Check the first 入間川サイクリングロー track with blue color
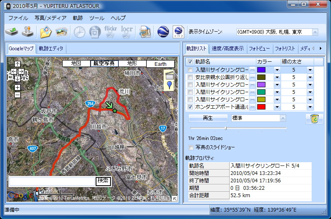Image resolution: width=331 pixels, height=219 pixels. 190,70
